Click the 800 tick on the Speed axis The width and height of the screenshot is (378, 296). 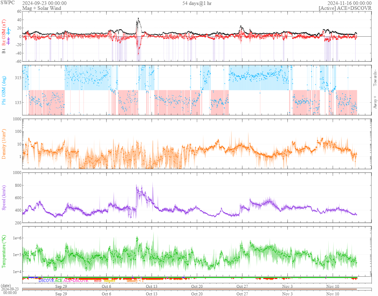pos(18,185)
